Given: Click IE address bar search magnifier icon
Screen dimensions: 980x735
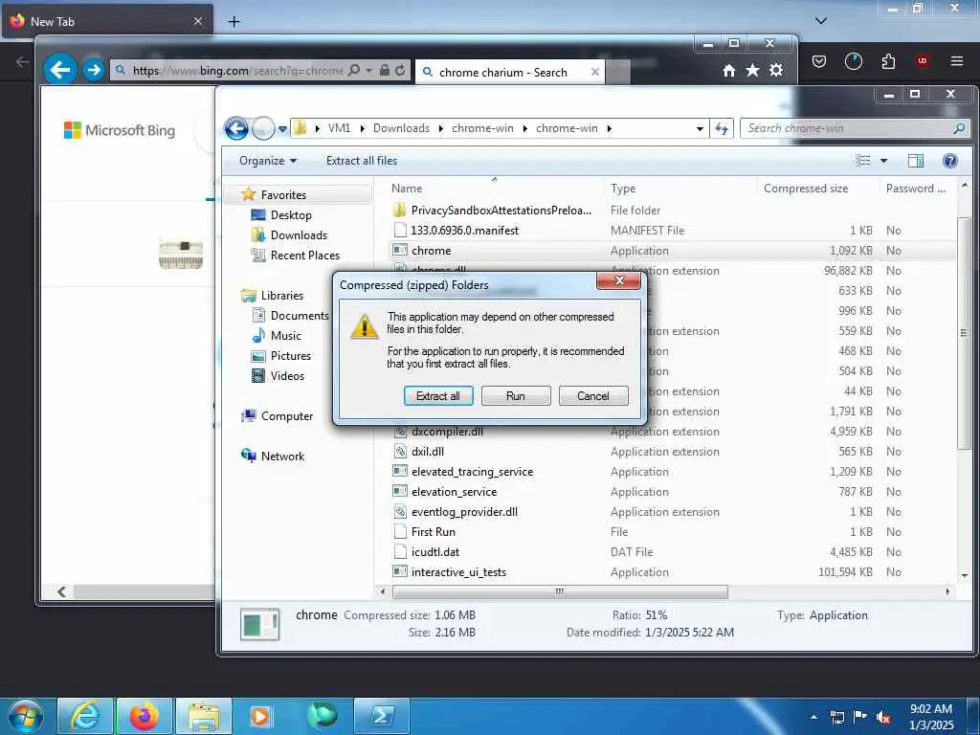Looking at the screenshot, I should 354,70.
